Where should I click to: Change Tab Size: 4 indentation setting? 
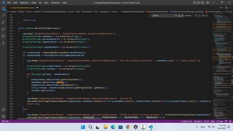point(198,121)
